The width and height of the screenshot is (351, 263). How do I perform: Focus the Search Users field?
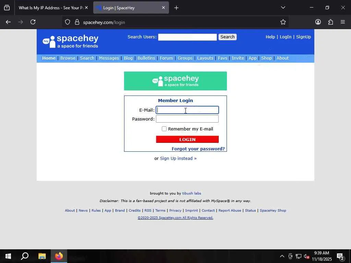(187, 37)
